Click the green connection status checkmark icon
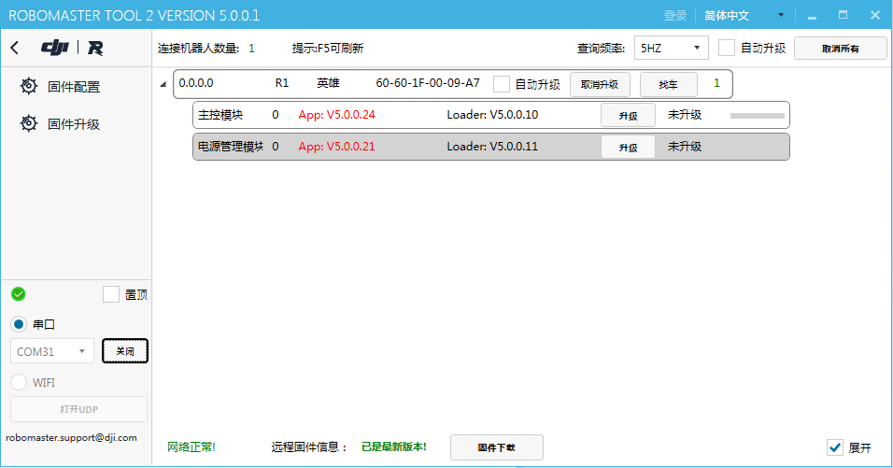The width and height of the screenshot is (893, 468). (x=19, y=294)
